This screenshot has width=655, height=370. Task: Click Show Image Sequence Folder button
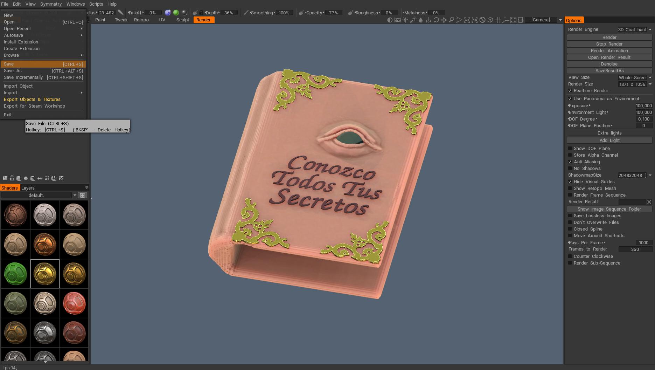pos(609,209)
